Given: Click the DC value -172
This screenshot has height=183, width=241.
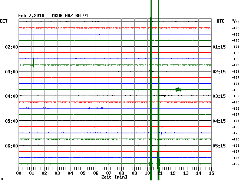Looking at the screenshot, I should (x=235, y=133).
